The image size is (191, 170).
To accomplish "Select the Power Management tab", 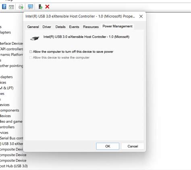I will (x=117, y=26).
